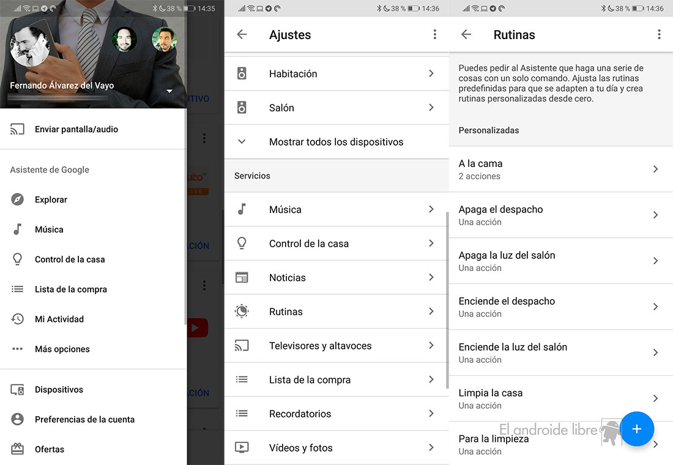Go back from the Rutinas screen
673x465 pixels.
[x=466, y=35]
